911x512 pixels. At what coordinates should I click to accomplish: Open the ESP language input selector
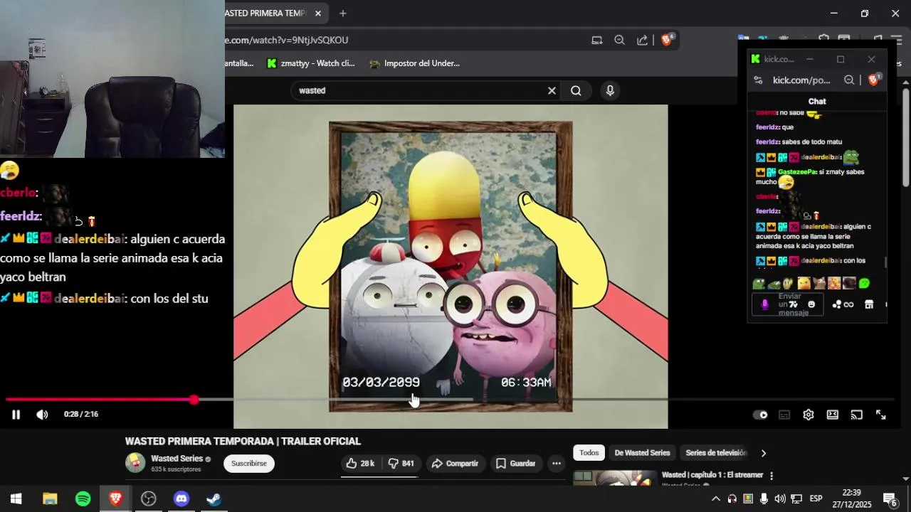pyautogui.click(x=816, y=498)
